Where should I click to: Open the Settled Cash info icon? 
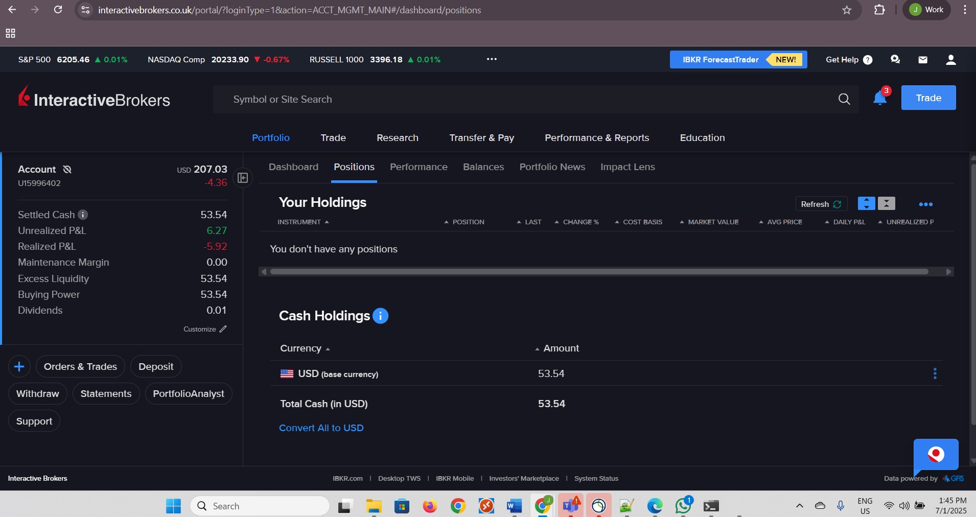click(x=83, y=215)
